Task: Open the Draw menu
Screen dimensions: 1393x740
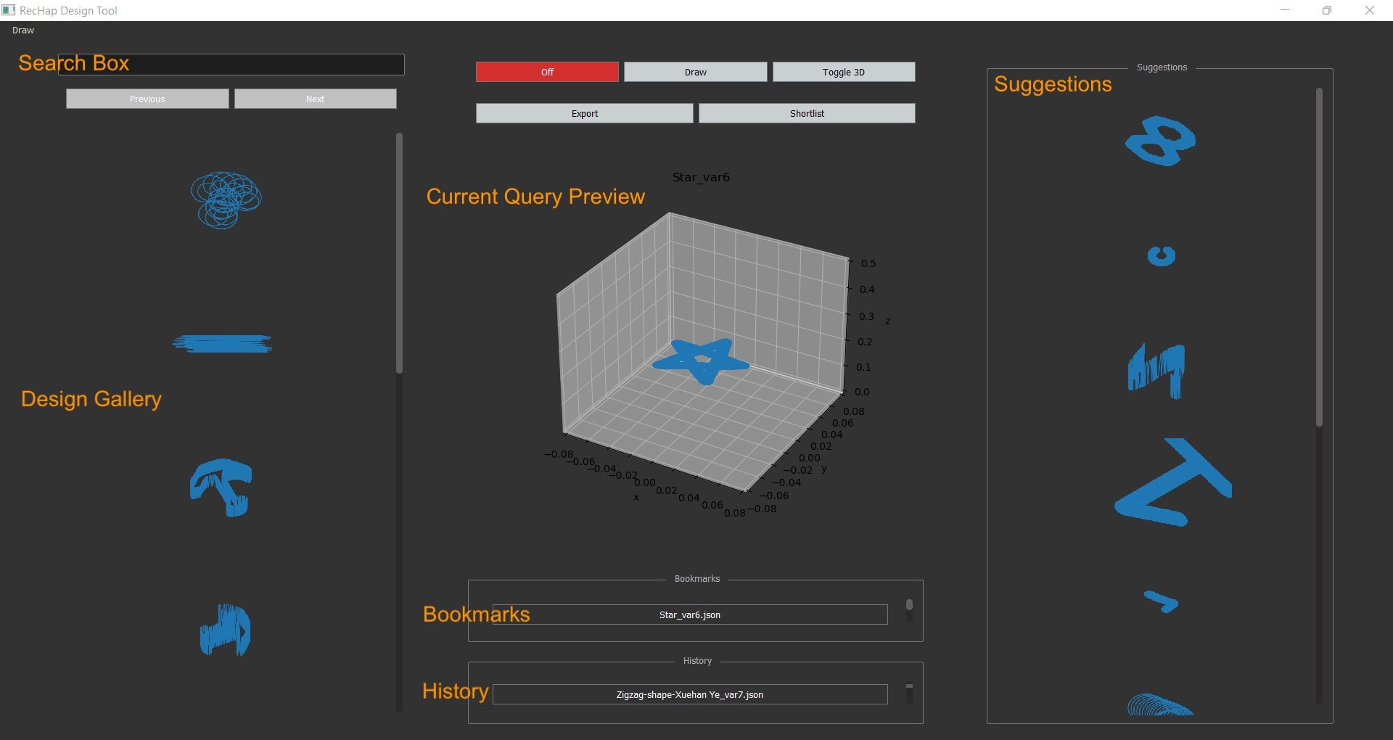Action: [23, 30]
